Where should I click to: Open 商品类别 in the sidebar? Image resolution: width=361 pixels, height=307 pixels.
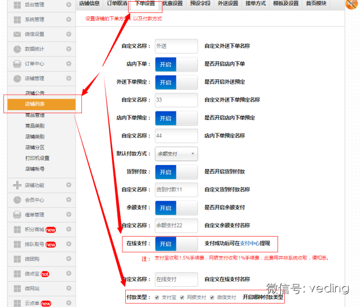35,126
